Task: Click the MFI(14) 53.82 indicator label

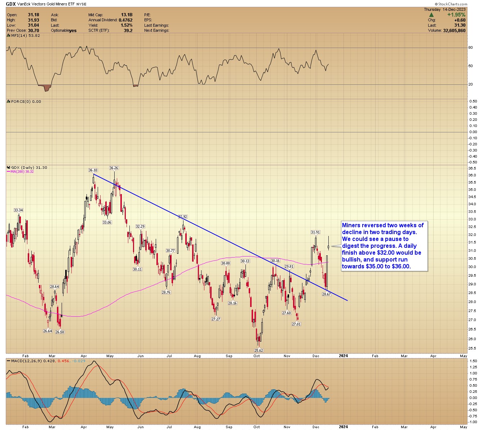Action: point(25,36)
